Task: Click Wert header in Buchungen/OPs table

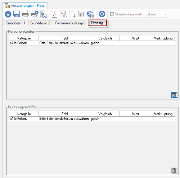Action: [x=135, y=114]
